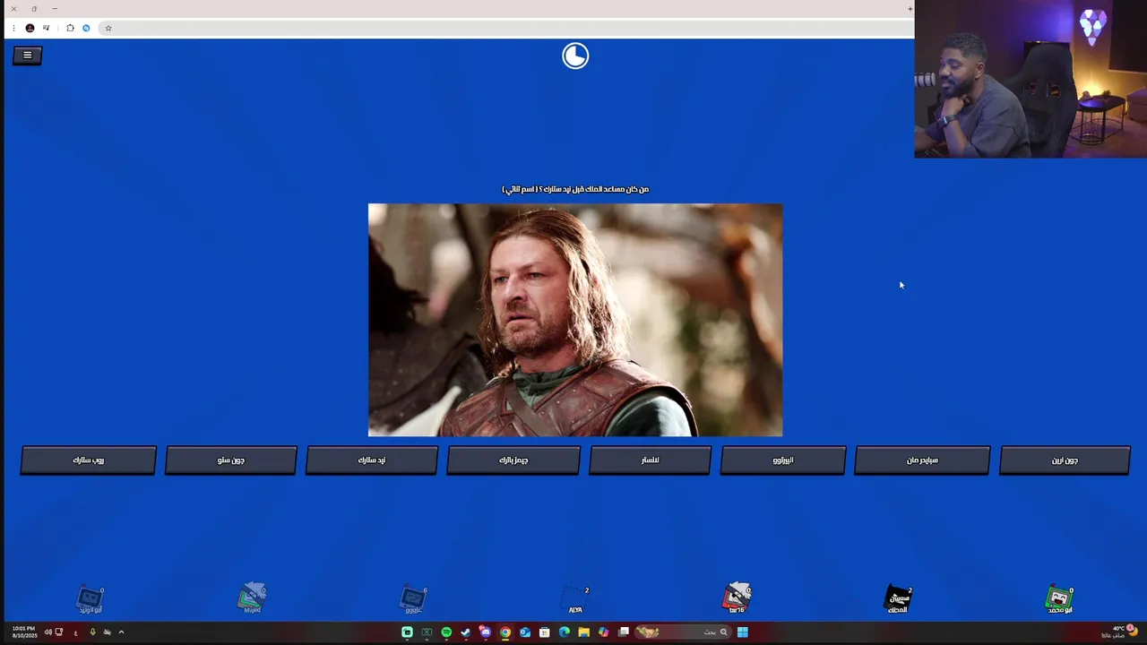Screen dimensions: 1147x645
Task: Show hidden system tray icons
Action: click(121, 632)
